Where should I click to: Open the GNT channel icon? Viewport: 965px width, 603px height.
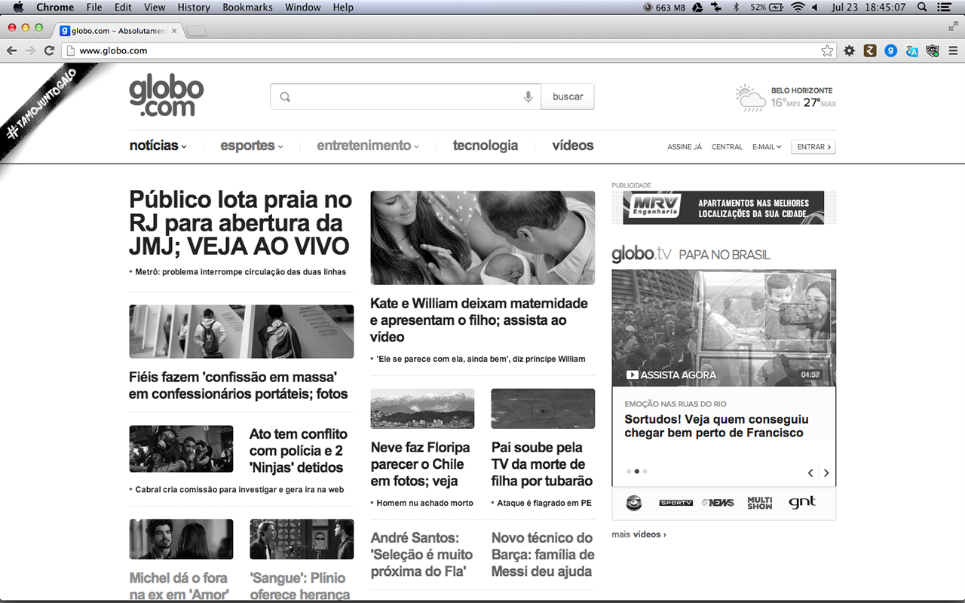click(x=801, y=502)
